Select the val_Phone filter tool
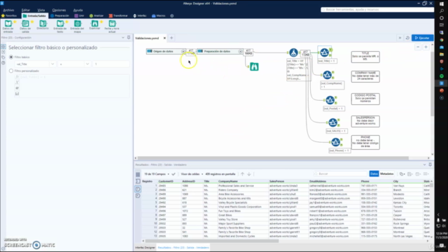Image resolution: width=448 pixels, height=252 pixels. tap(336, 142)
